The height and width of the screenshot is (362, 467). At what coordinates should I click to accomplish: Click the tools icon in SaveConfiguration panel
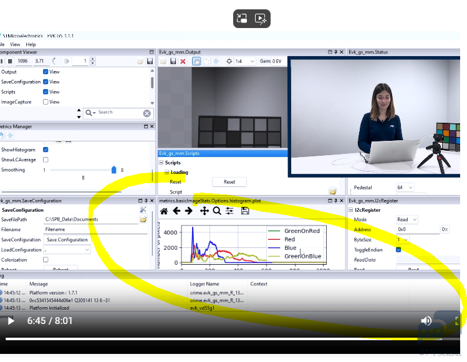pos(143,209)
